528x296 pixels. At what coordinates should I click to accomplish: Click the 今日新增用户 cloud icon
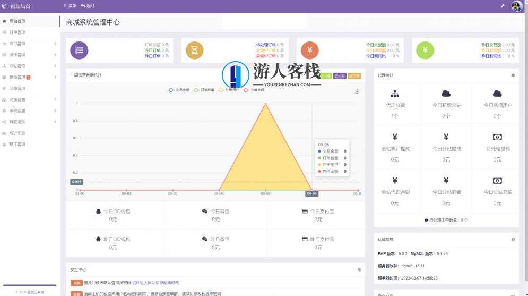[x=497, y=94]
